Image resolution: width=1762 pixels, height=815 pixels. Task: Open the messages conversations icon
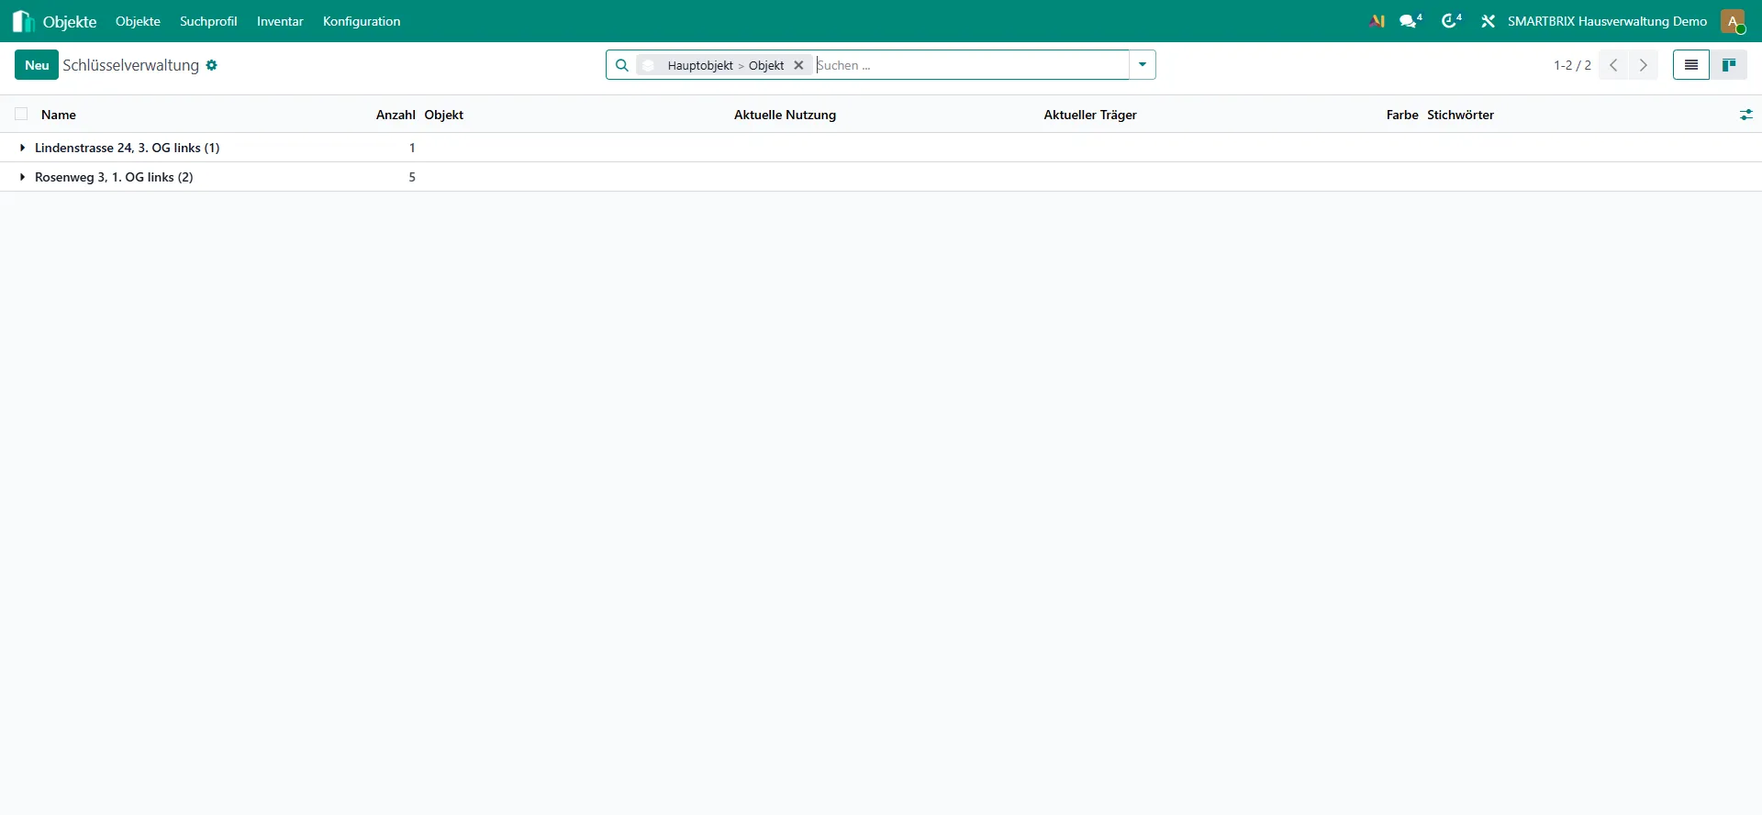(1411, 21)
